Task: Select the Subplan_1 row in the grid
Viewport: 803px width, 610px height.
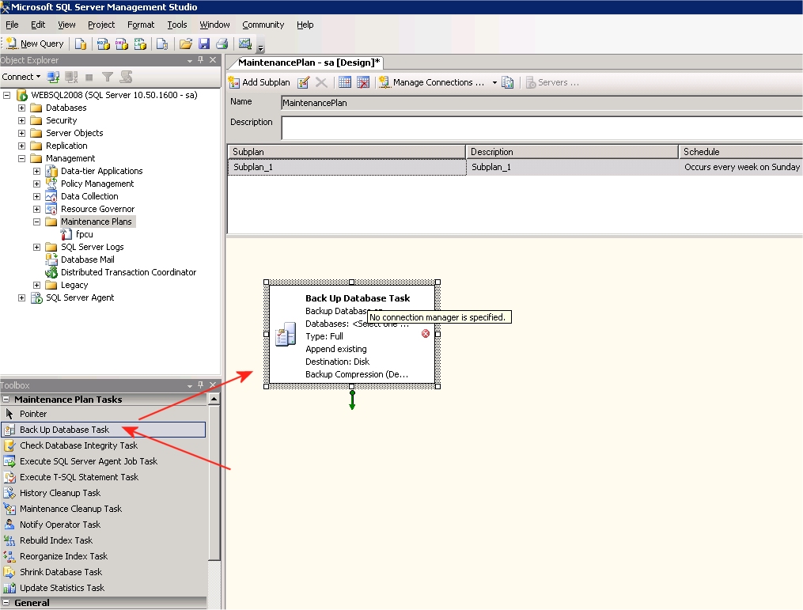Action: coord(515,168)
